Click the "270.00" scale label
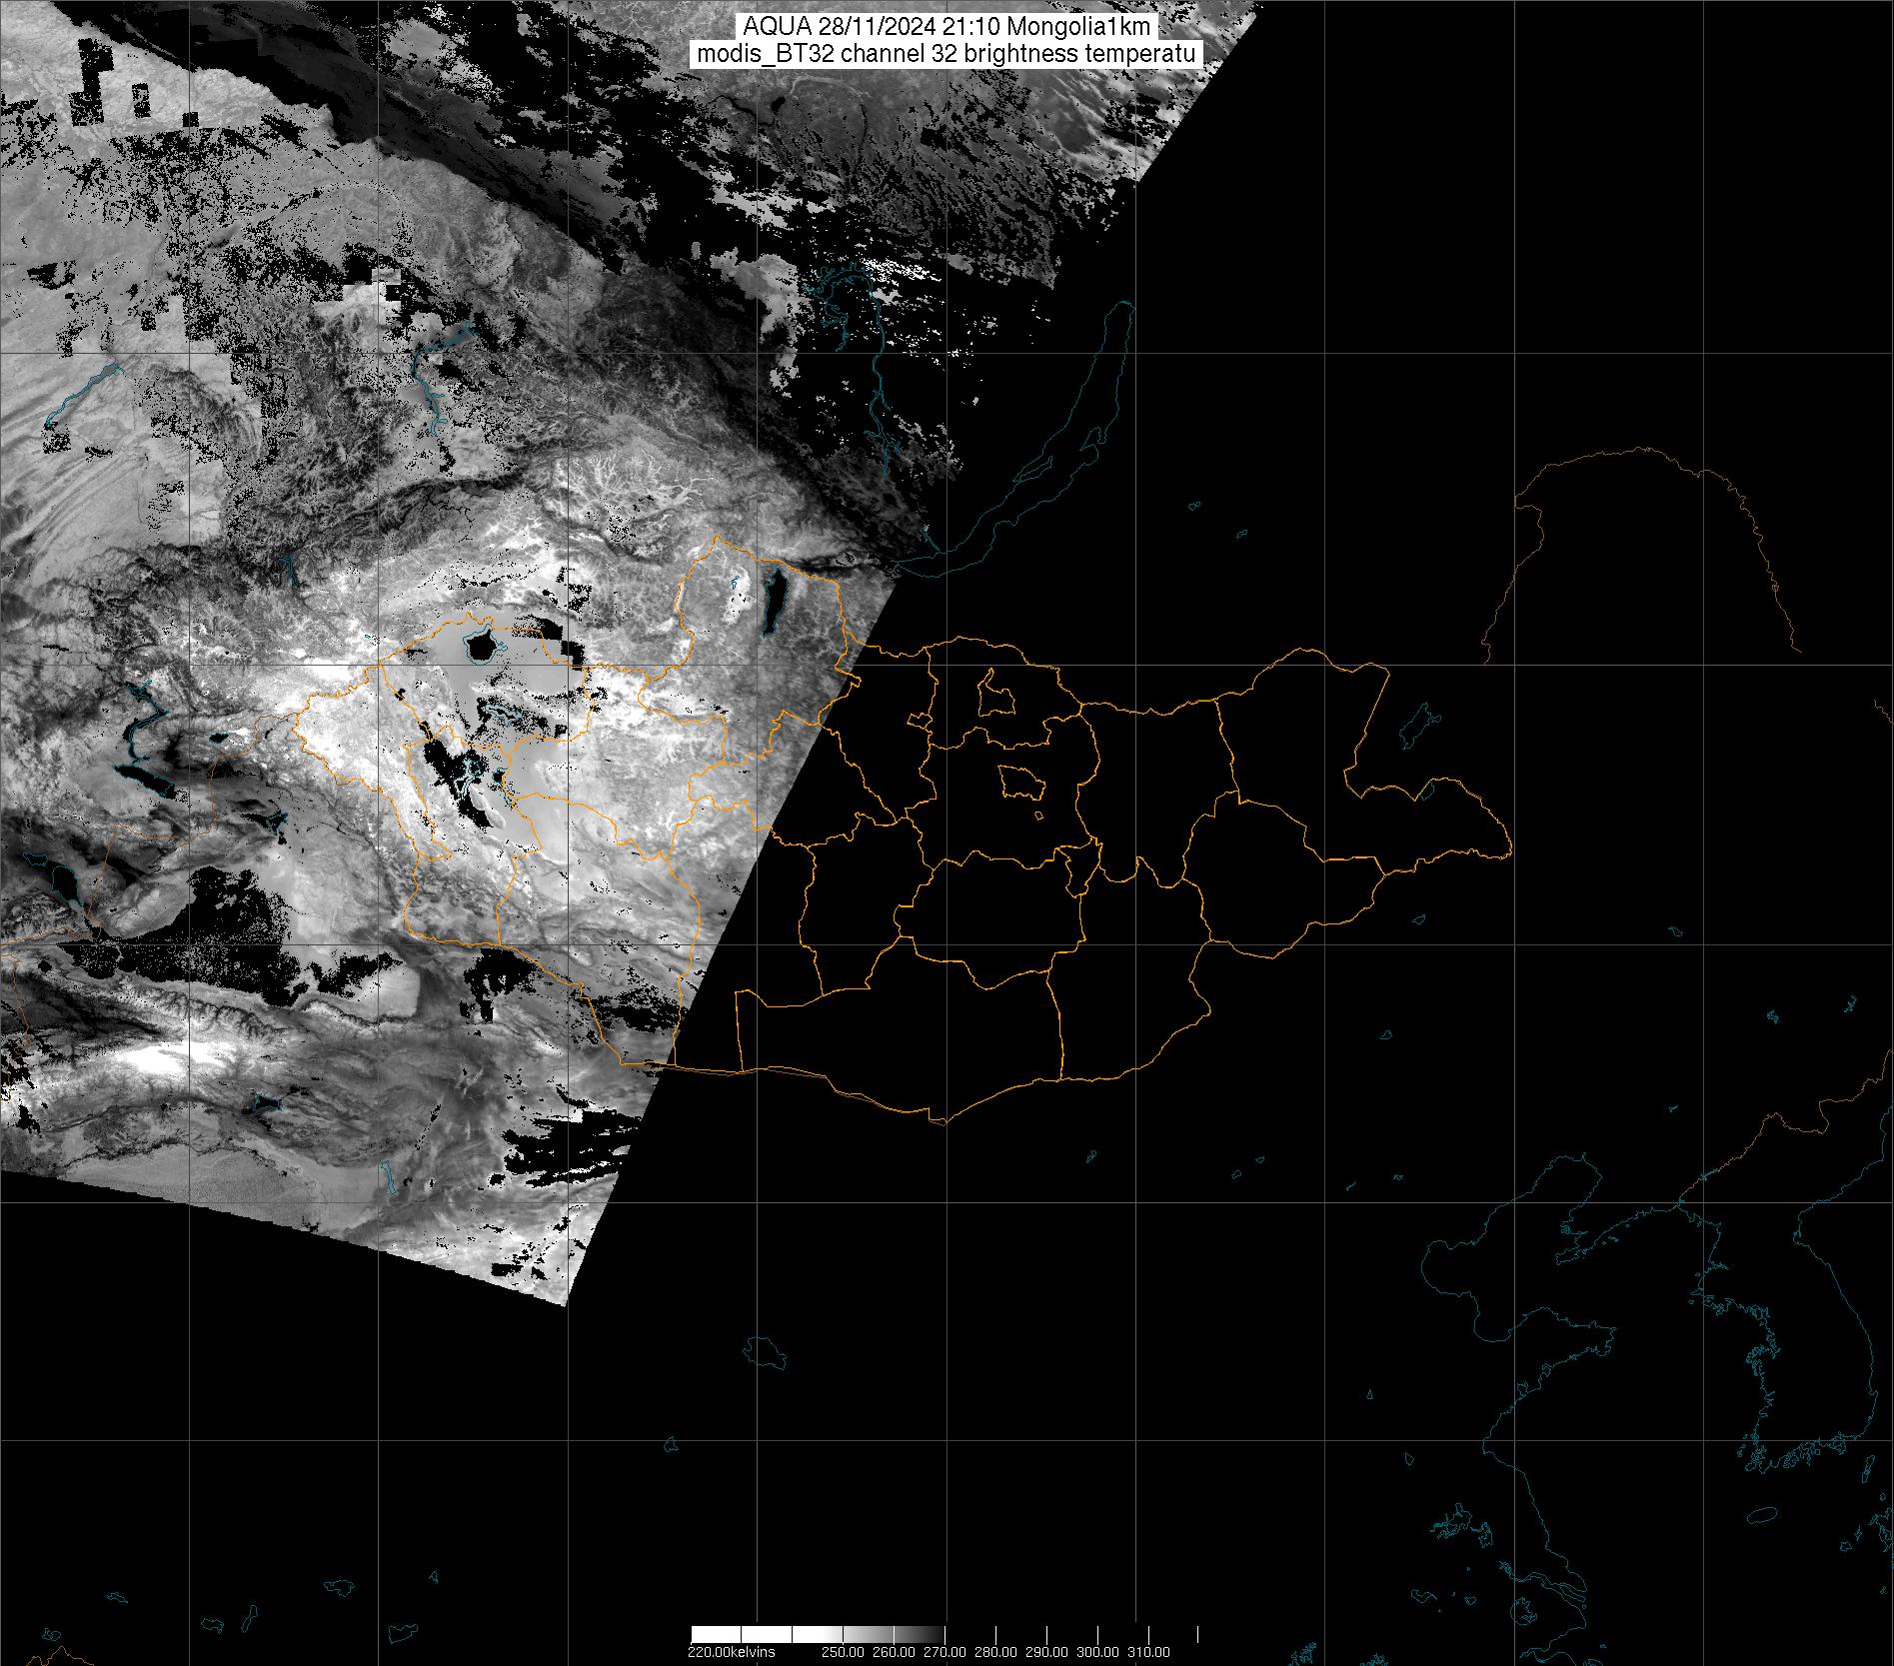This screenshot has width=1894, height=1666. click(944, 1652)
